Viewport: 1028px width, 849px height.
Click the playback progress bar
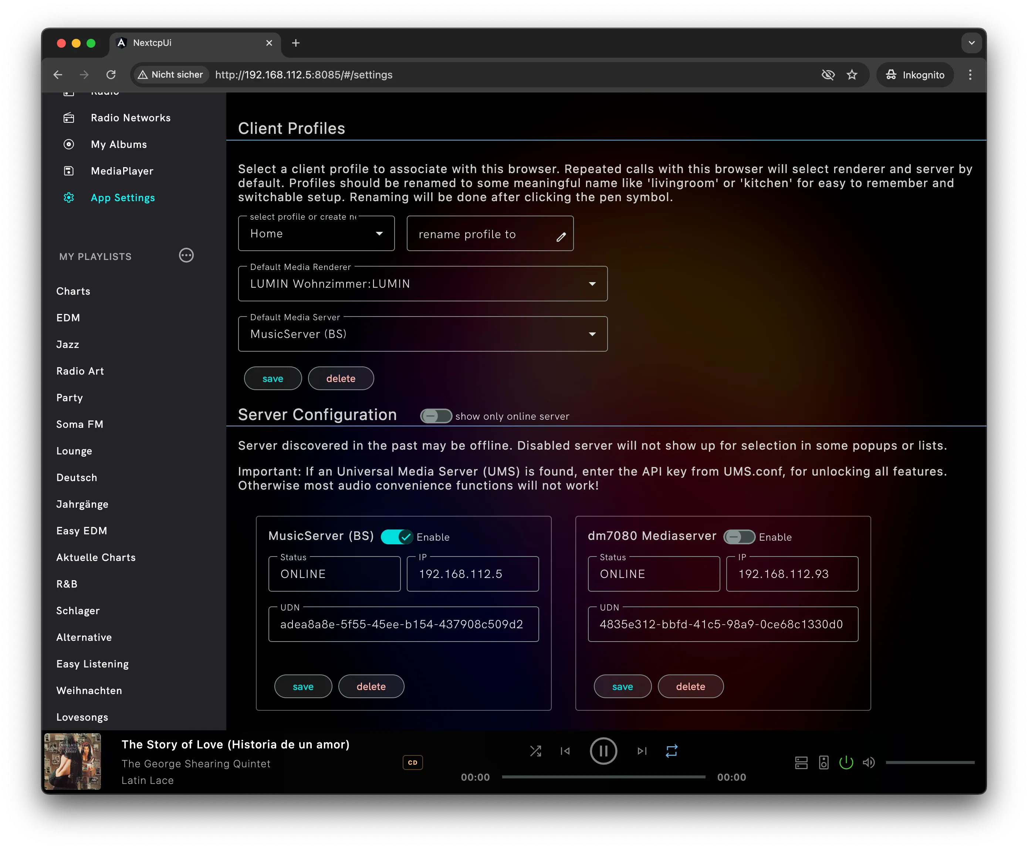pyautogui.click(x=603, y=777)
